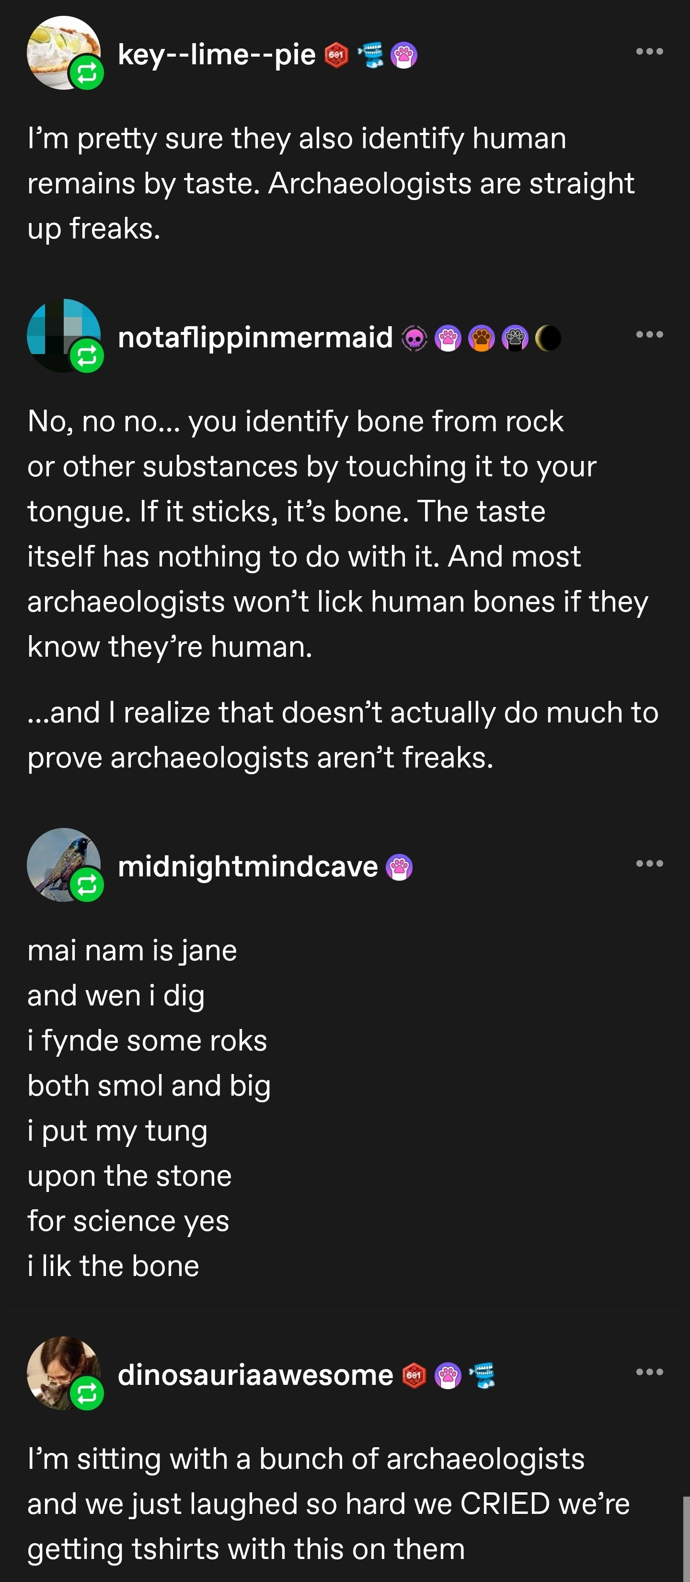
Task: Open midnightmindcave's blog from username
Action: point(248,866)
